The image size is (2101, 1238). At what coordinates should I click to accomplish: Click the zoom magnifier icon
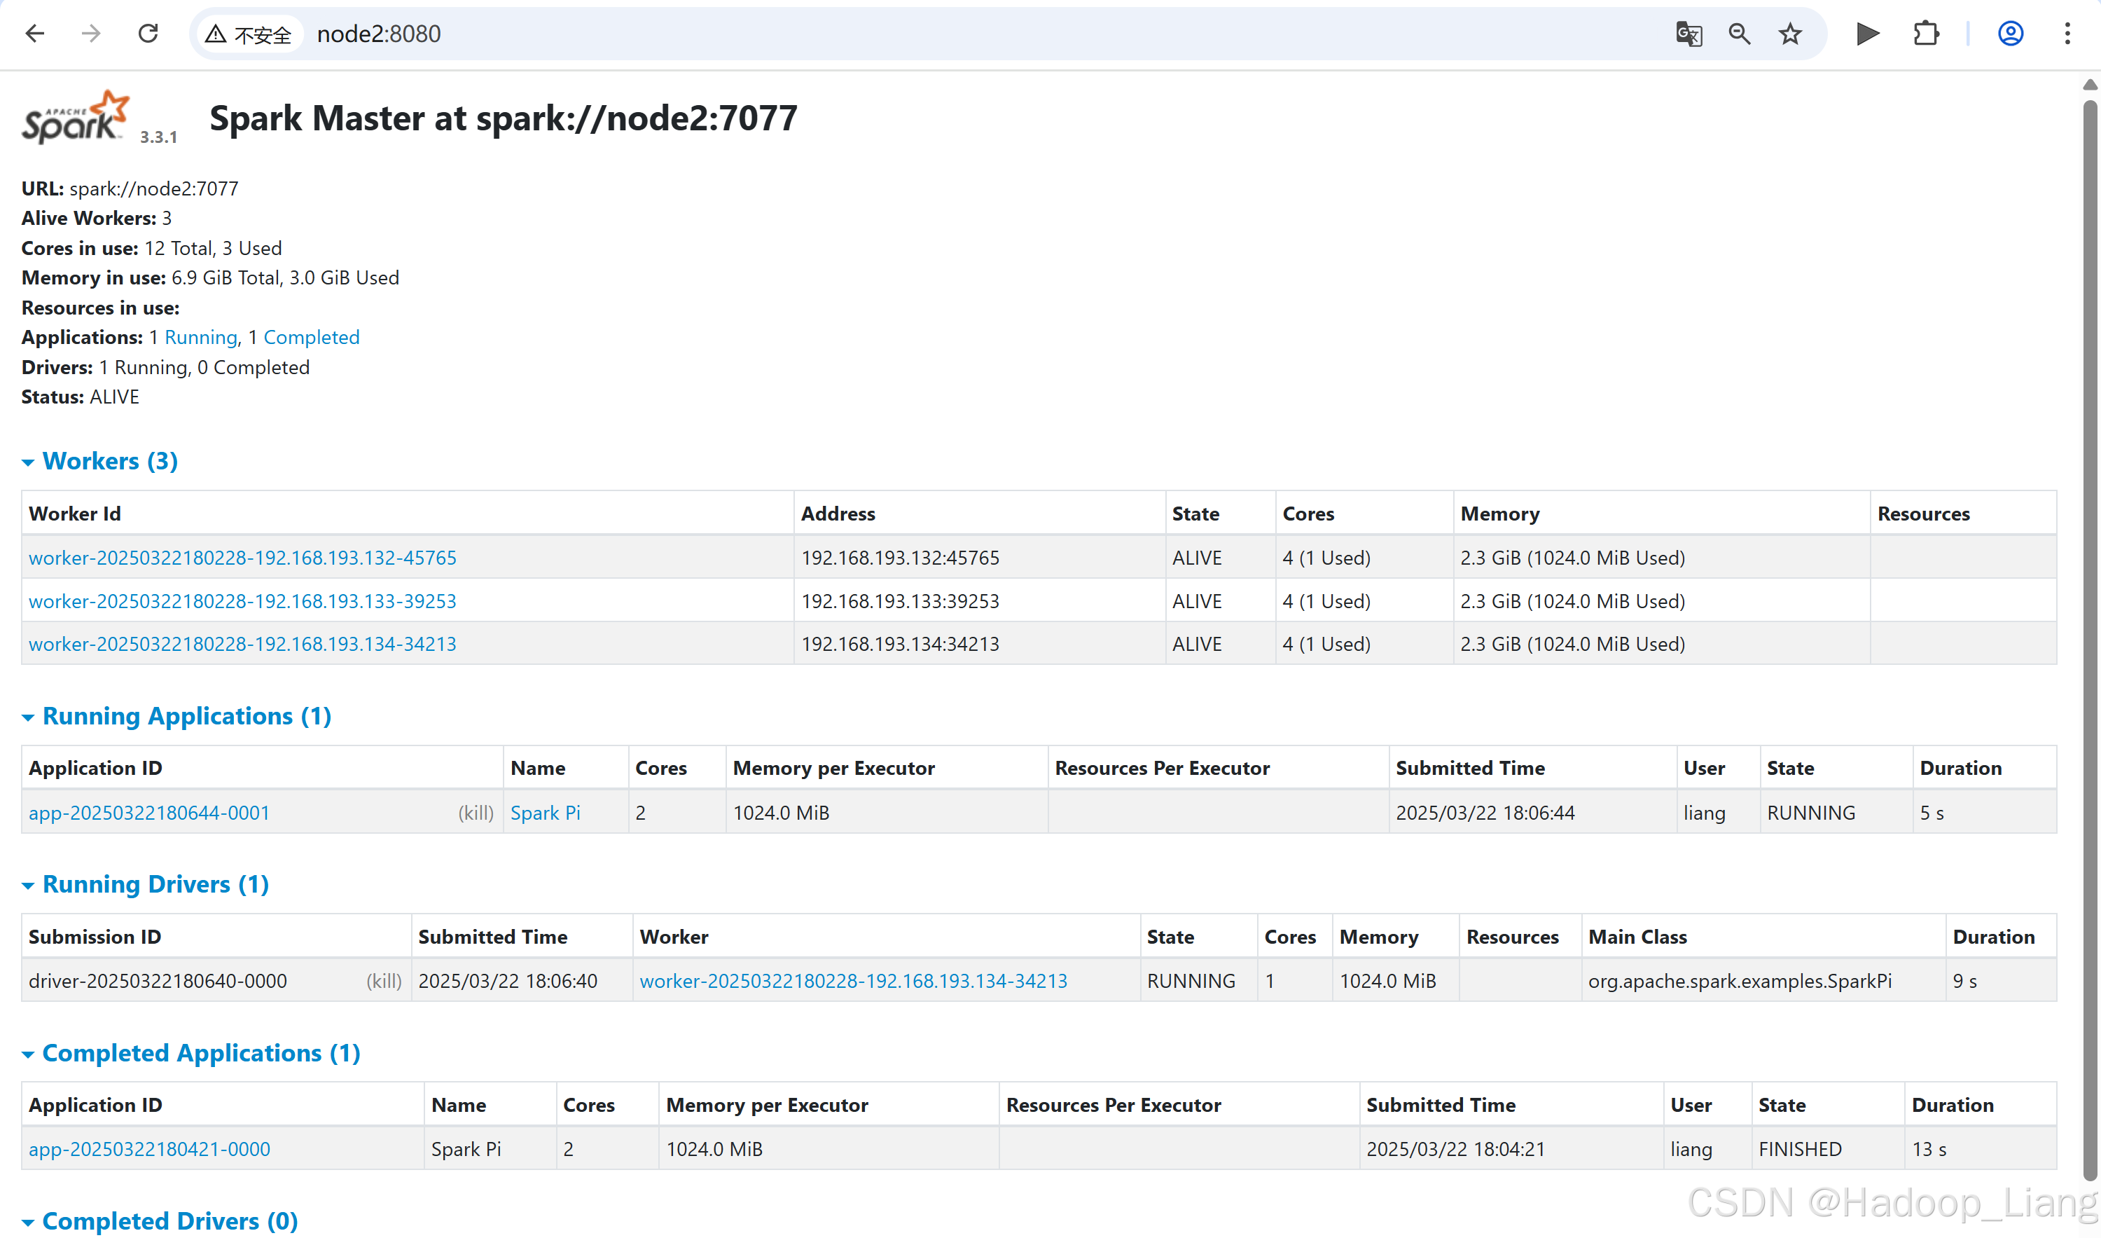(1739, 34)
